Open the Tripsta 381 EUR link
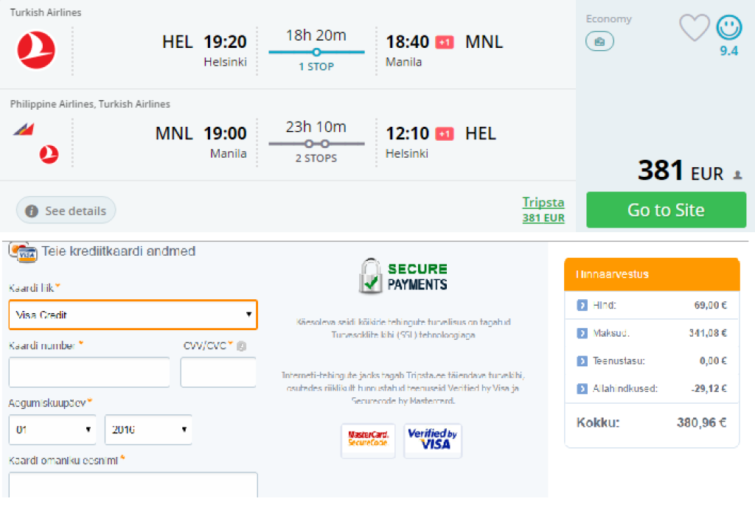755x507 pixels. 543,209
